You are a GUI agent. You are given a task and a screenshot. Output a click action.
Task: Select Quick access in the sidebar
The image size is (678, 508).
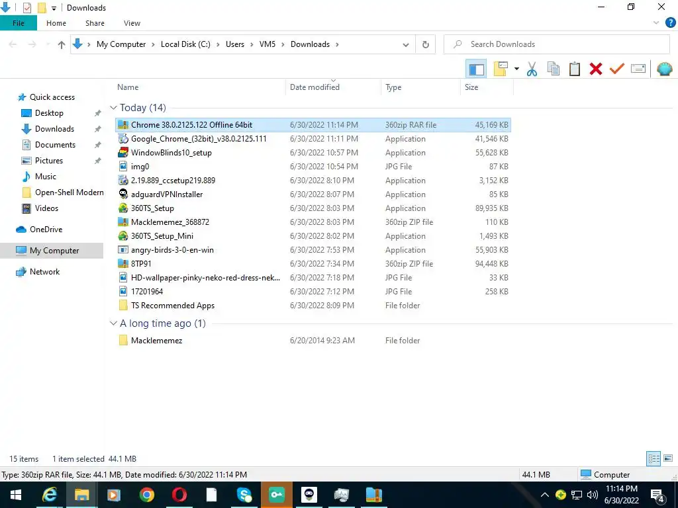point(52,97)
